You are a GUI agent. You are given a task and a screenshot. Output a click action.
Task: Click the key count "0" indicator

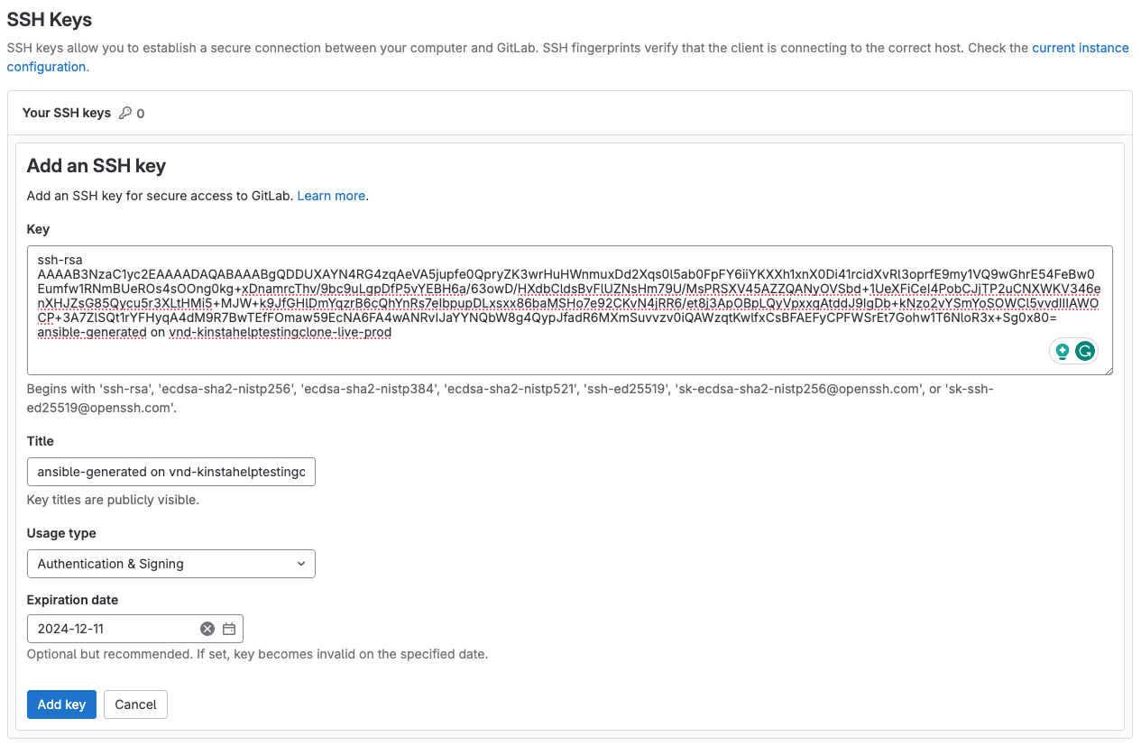[x=141, y=113]
